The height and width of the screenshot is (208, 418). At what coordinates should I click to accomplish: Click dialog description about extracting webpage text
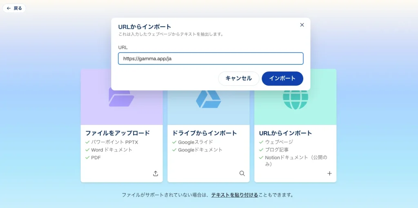pos(171,34)
